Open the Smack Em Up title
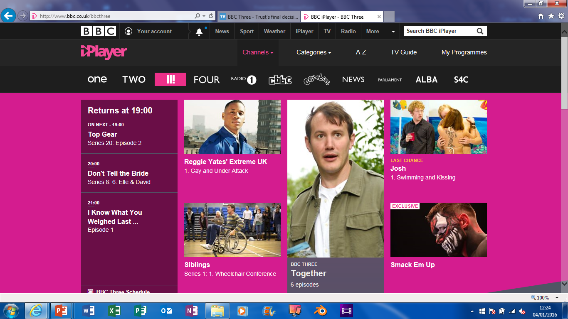The width and height of the screenshot is (568, 319). pos(413,265)
